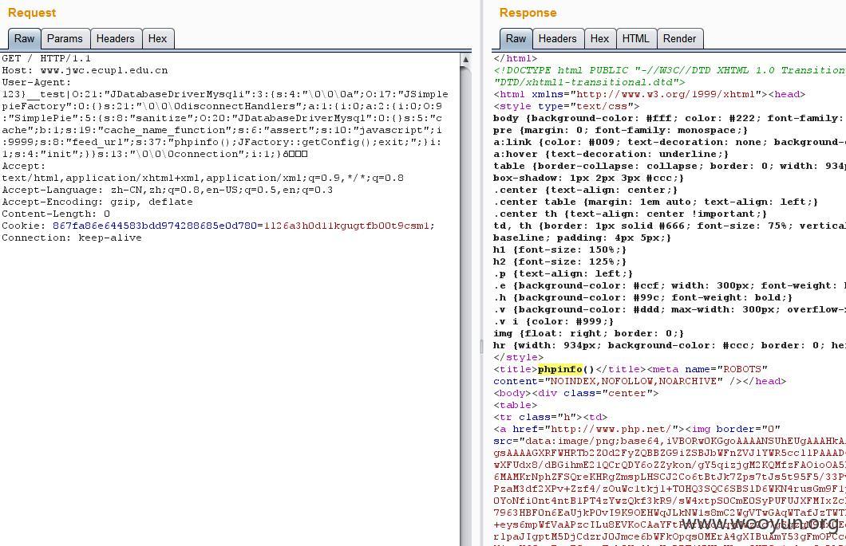846x546 pixels.
Task: Click the Request panel heading
Action: point(32,13)
